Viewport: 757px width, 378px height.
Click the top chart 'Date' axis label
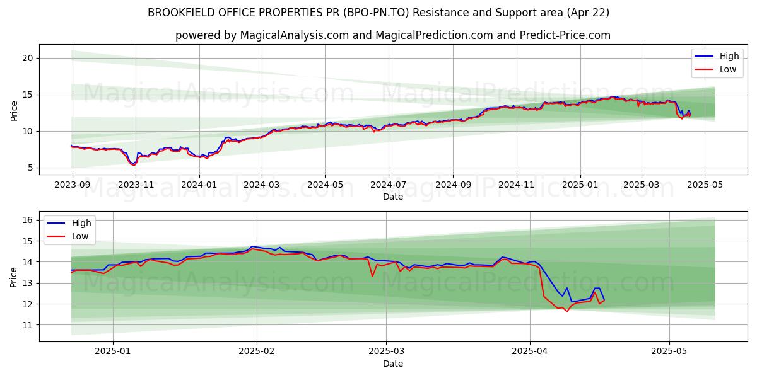click(x=393, y=197)
